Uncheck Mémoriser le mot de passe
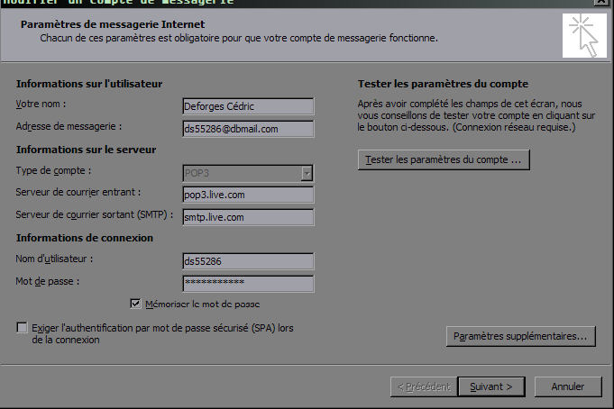Viewport: 614px width, 409px height. (136, 304)
